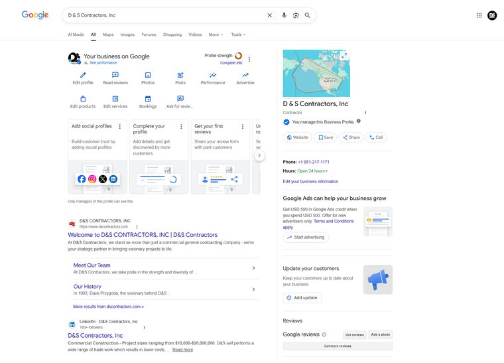Open info icon beside Business Profile
The width and height of the screenshot is (504, 363).
pyautogui.click(x=358, y=121)
